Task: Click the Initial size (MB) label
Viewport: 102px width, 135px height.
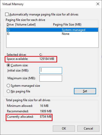Action: tap(18, 70)
